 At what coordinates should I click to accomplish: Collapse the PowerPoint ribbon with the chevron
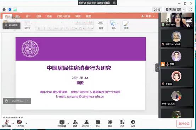(x=154, y=16)
